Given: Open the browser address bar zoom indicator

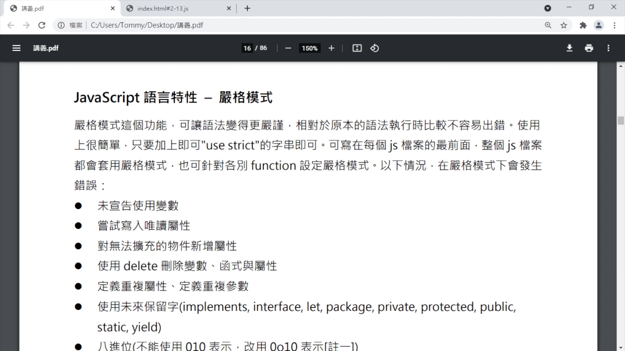Looking at the screenshot, I should (x=548, y=25).
